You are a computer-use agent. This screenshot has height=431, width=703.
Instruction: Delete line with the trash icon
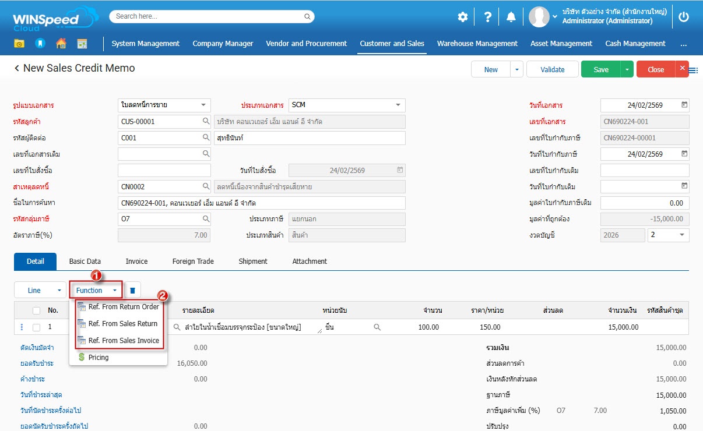click(132, 290)
